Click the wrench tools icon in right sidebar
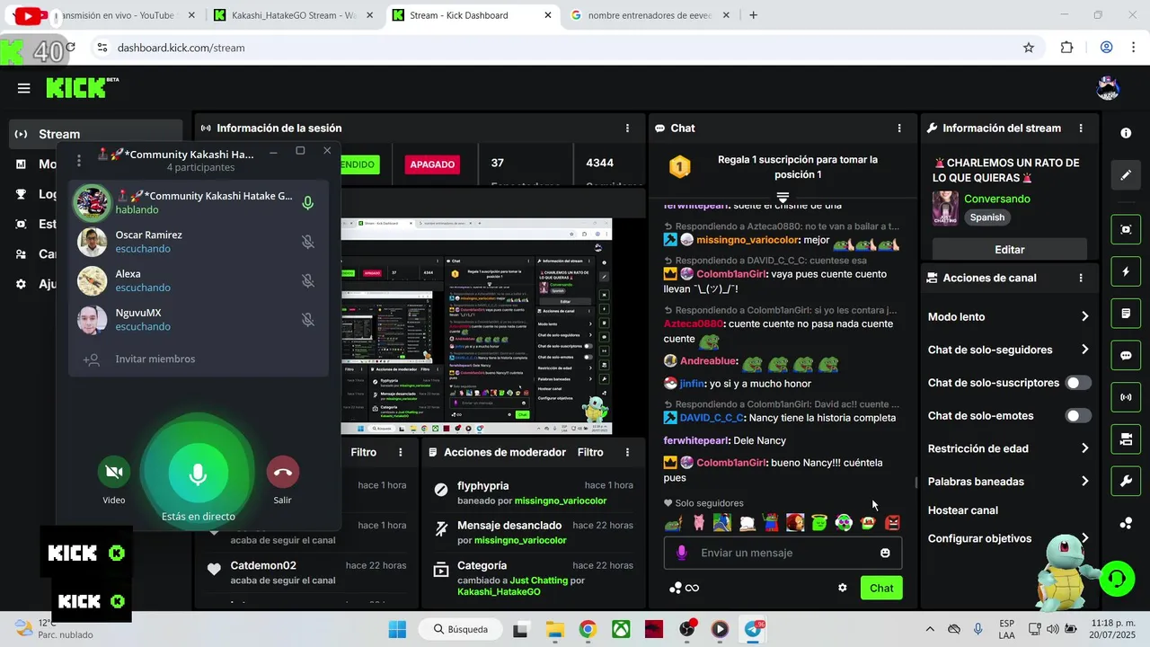 click(1126, 482)
